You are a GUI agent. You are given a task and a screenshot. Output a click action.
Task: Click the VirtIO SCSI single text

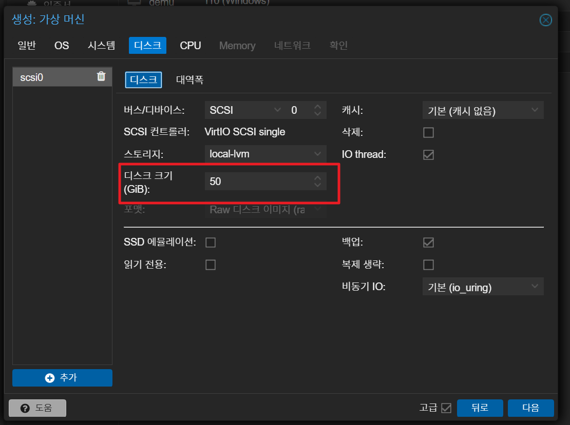(244, 132)
